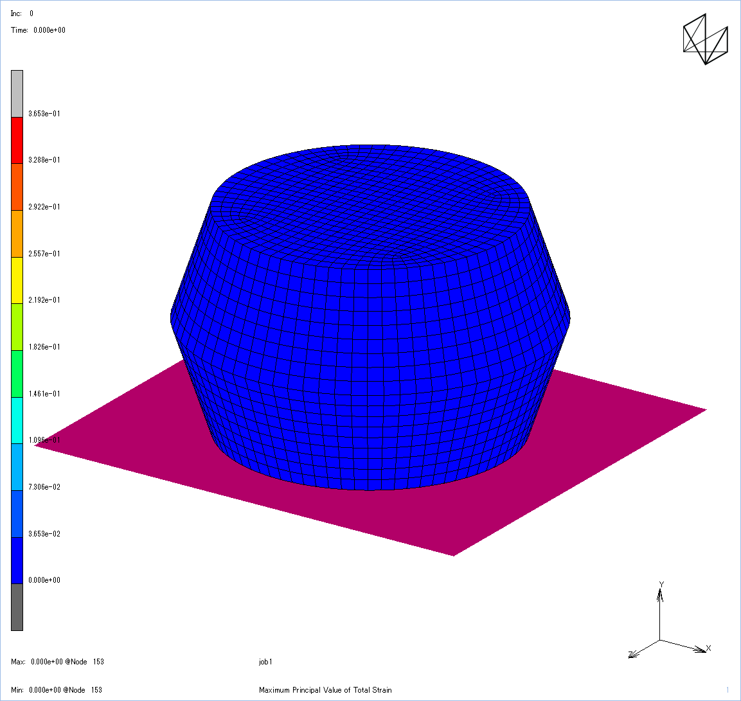Select the red legend color band

(17, 140)
